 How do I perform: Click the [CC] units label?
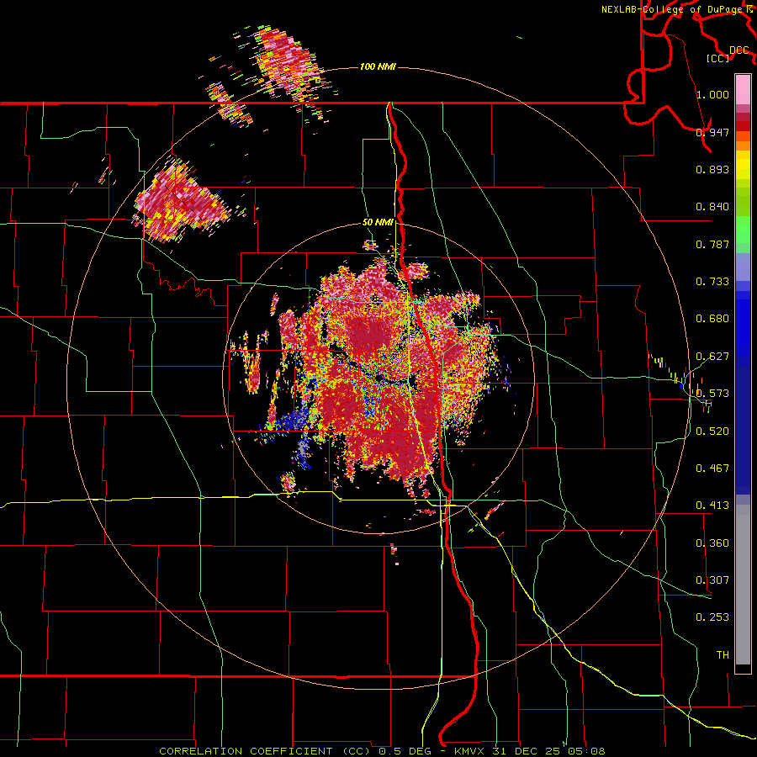coord(718,58)
